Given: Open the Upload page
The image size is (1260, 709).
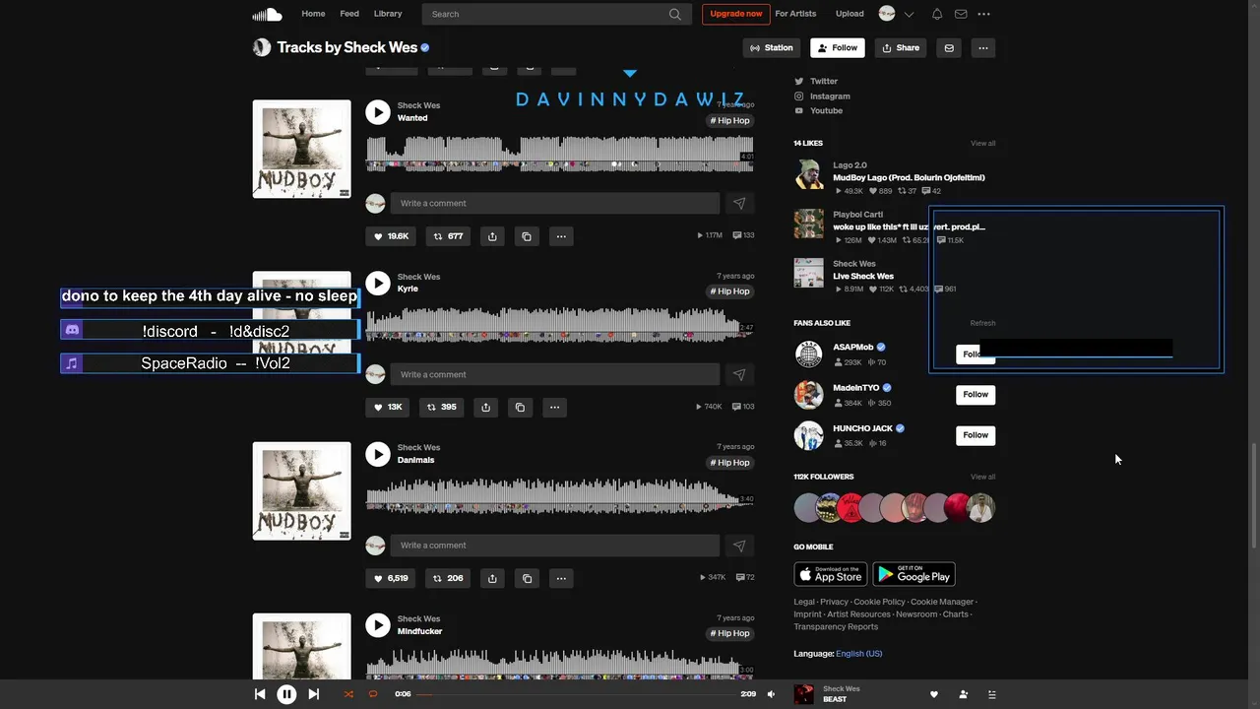Looking at the screenshot, I should (x=850, y=14).
